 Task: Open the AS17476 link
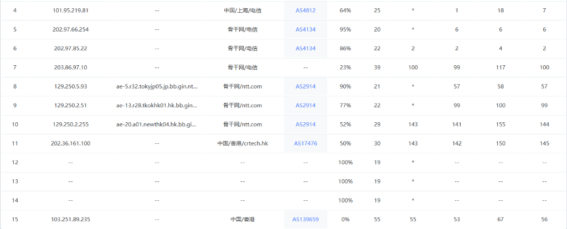pos(306,143)
